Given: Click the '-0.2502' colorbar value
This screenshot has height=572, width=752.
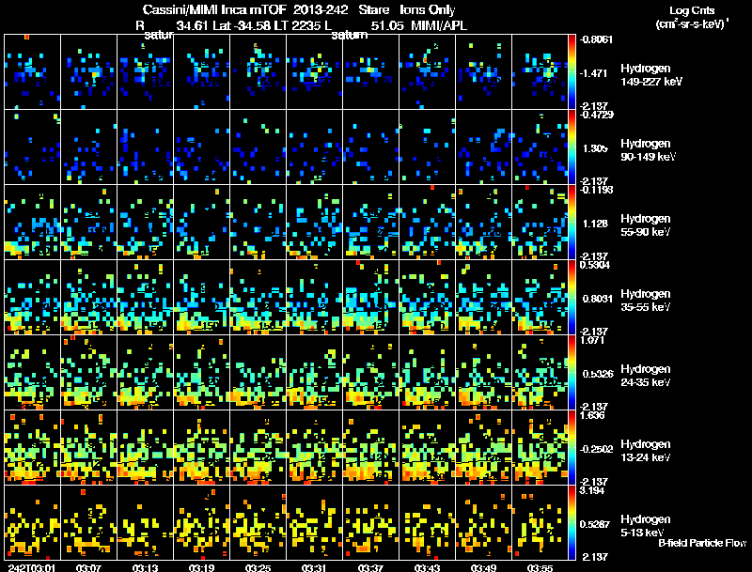Looking at the screenshot, I should 596,449.
